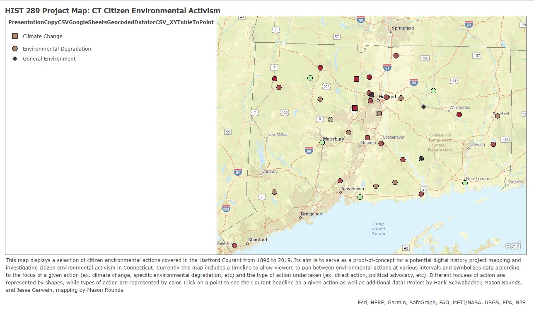Open the circle marker beside route 9 shield
Viewport: 534px width, 313px height.
421,194
